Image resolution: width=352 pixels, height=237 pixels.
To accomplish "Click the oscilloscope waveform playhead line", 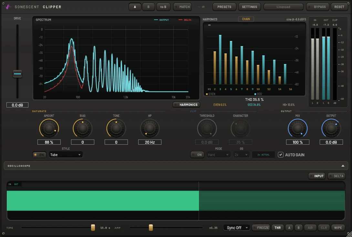I will point(199,201).
